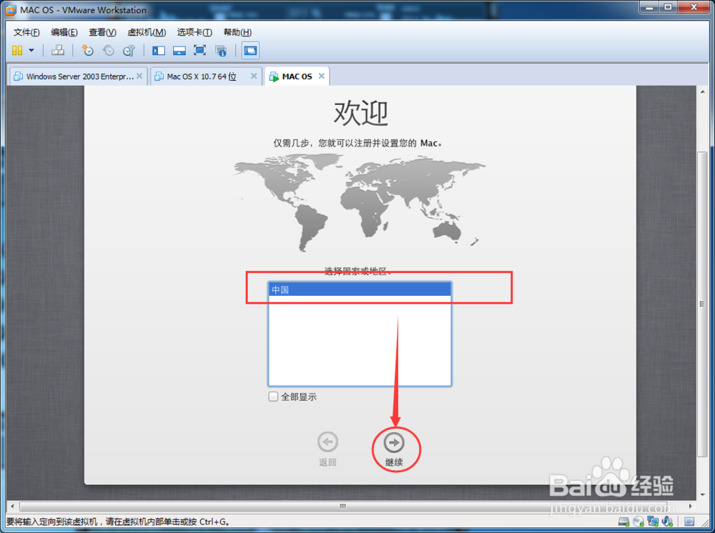Viewport: 715px width, 533px height.
Task: Click the scroll right arrow
Action: coord(691,506)
